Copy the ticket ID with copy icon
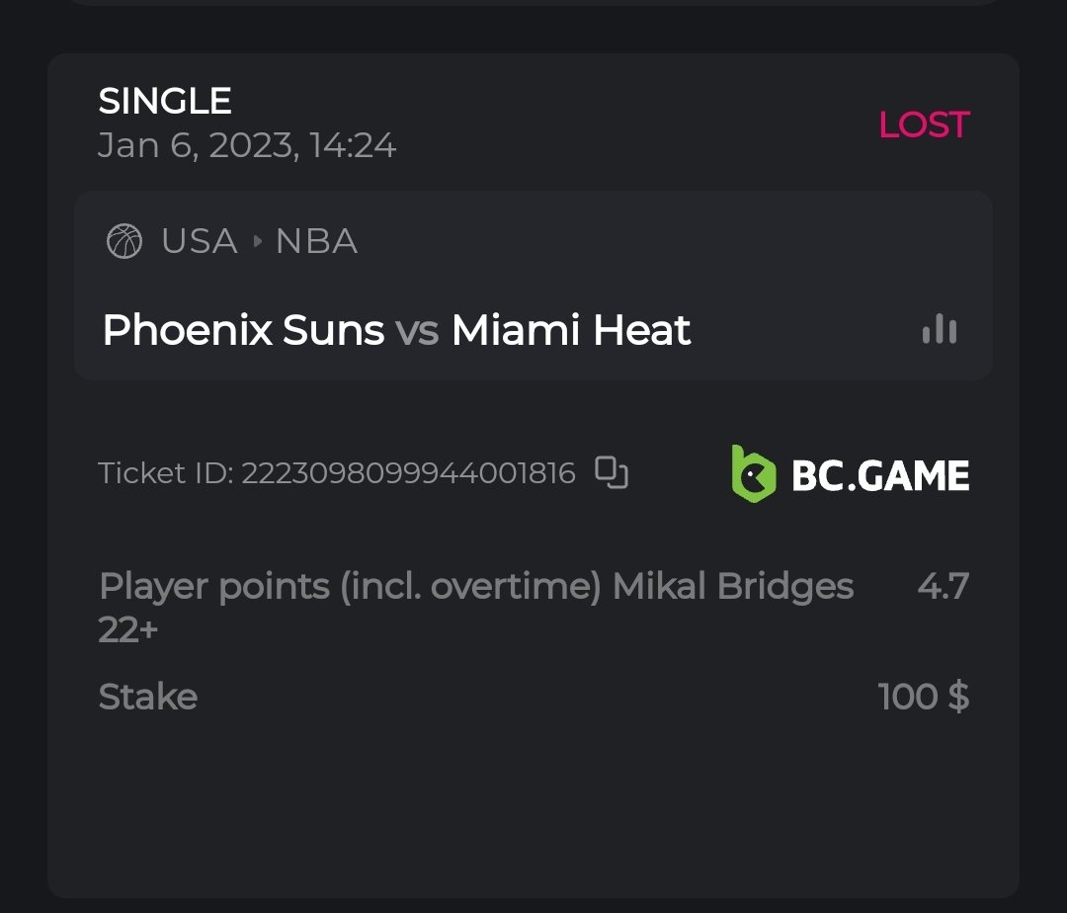This screenshot has width=1067, height=913. [x=612, y=473]
